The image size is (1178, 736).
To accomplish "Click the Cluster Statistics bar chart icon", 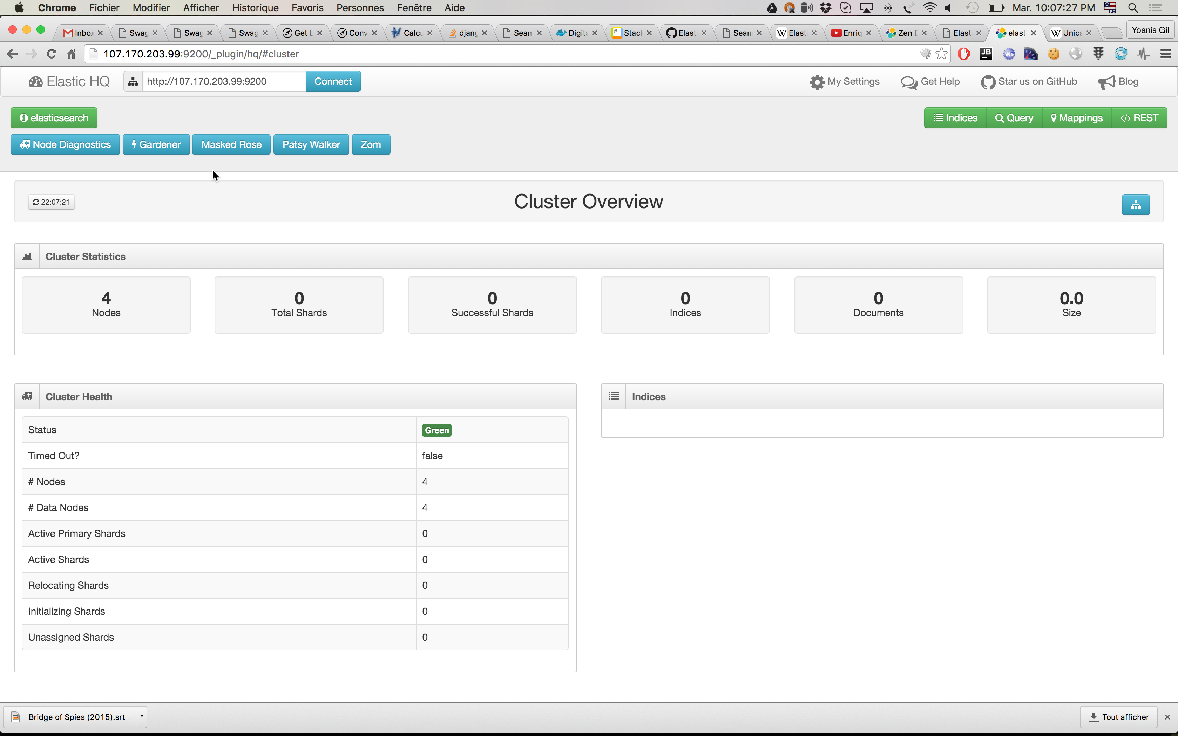I will click(27, 256).
